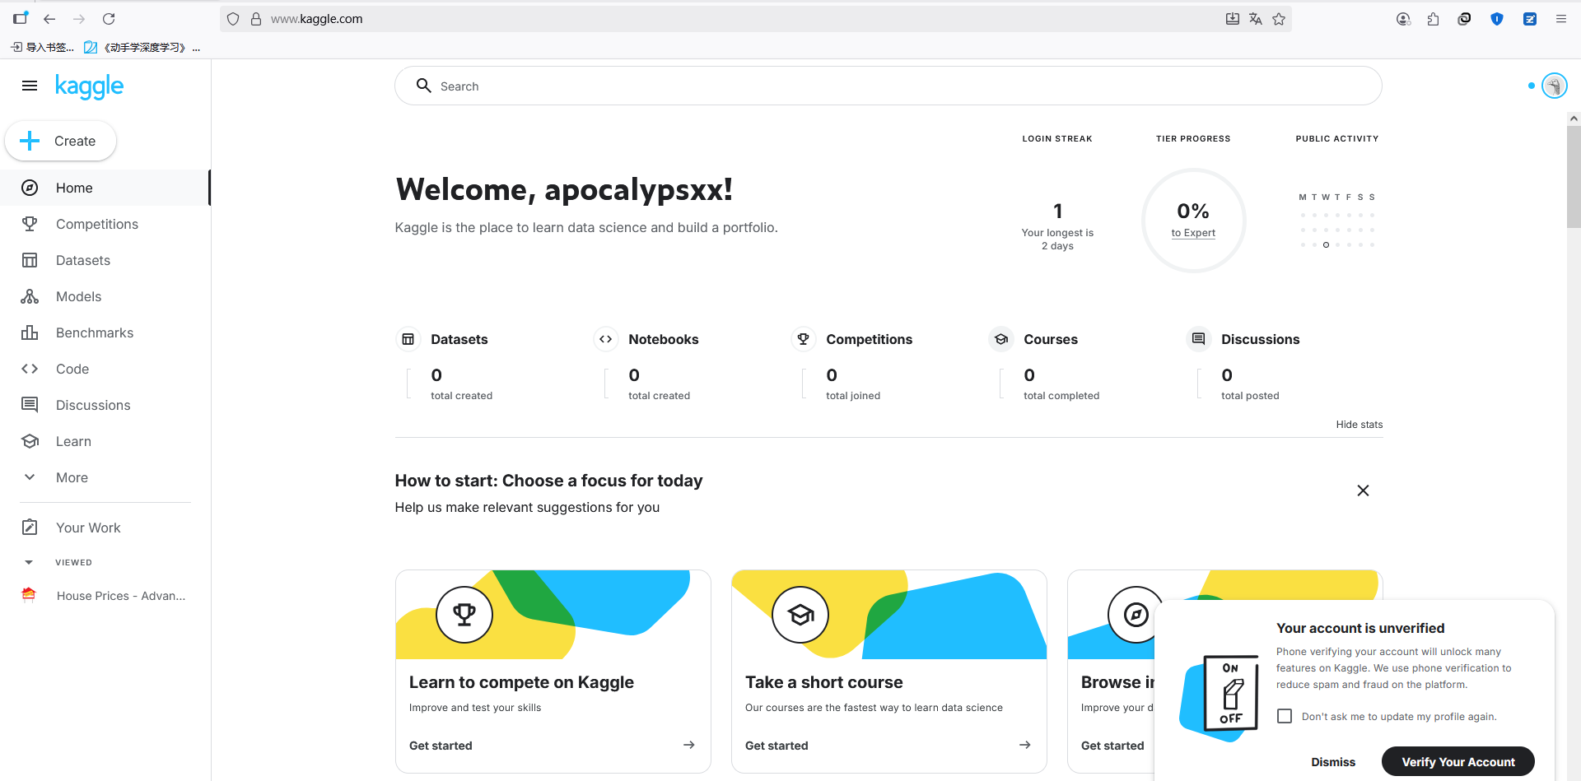Open Discussions in the sidebar
This screenshot has width=1581, height=781.
point(105,405)
